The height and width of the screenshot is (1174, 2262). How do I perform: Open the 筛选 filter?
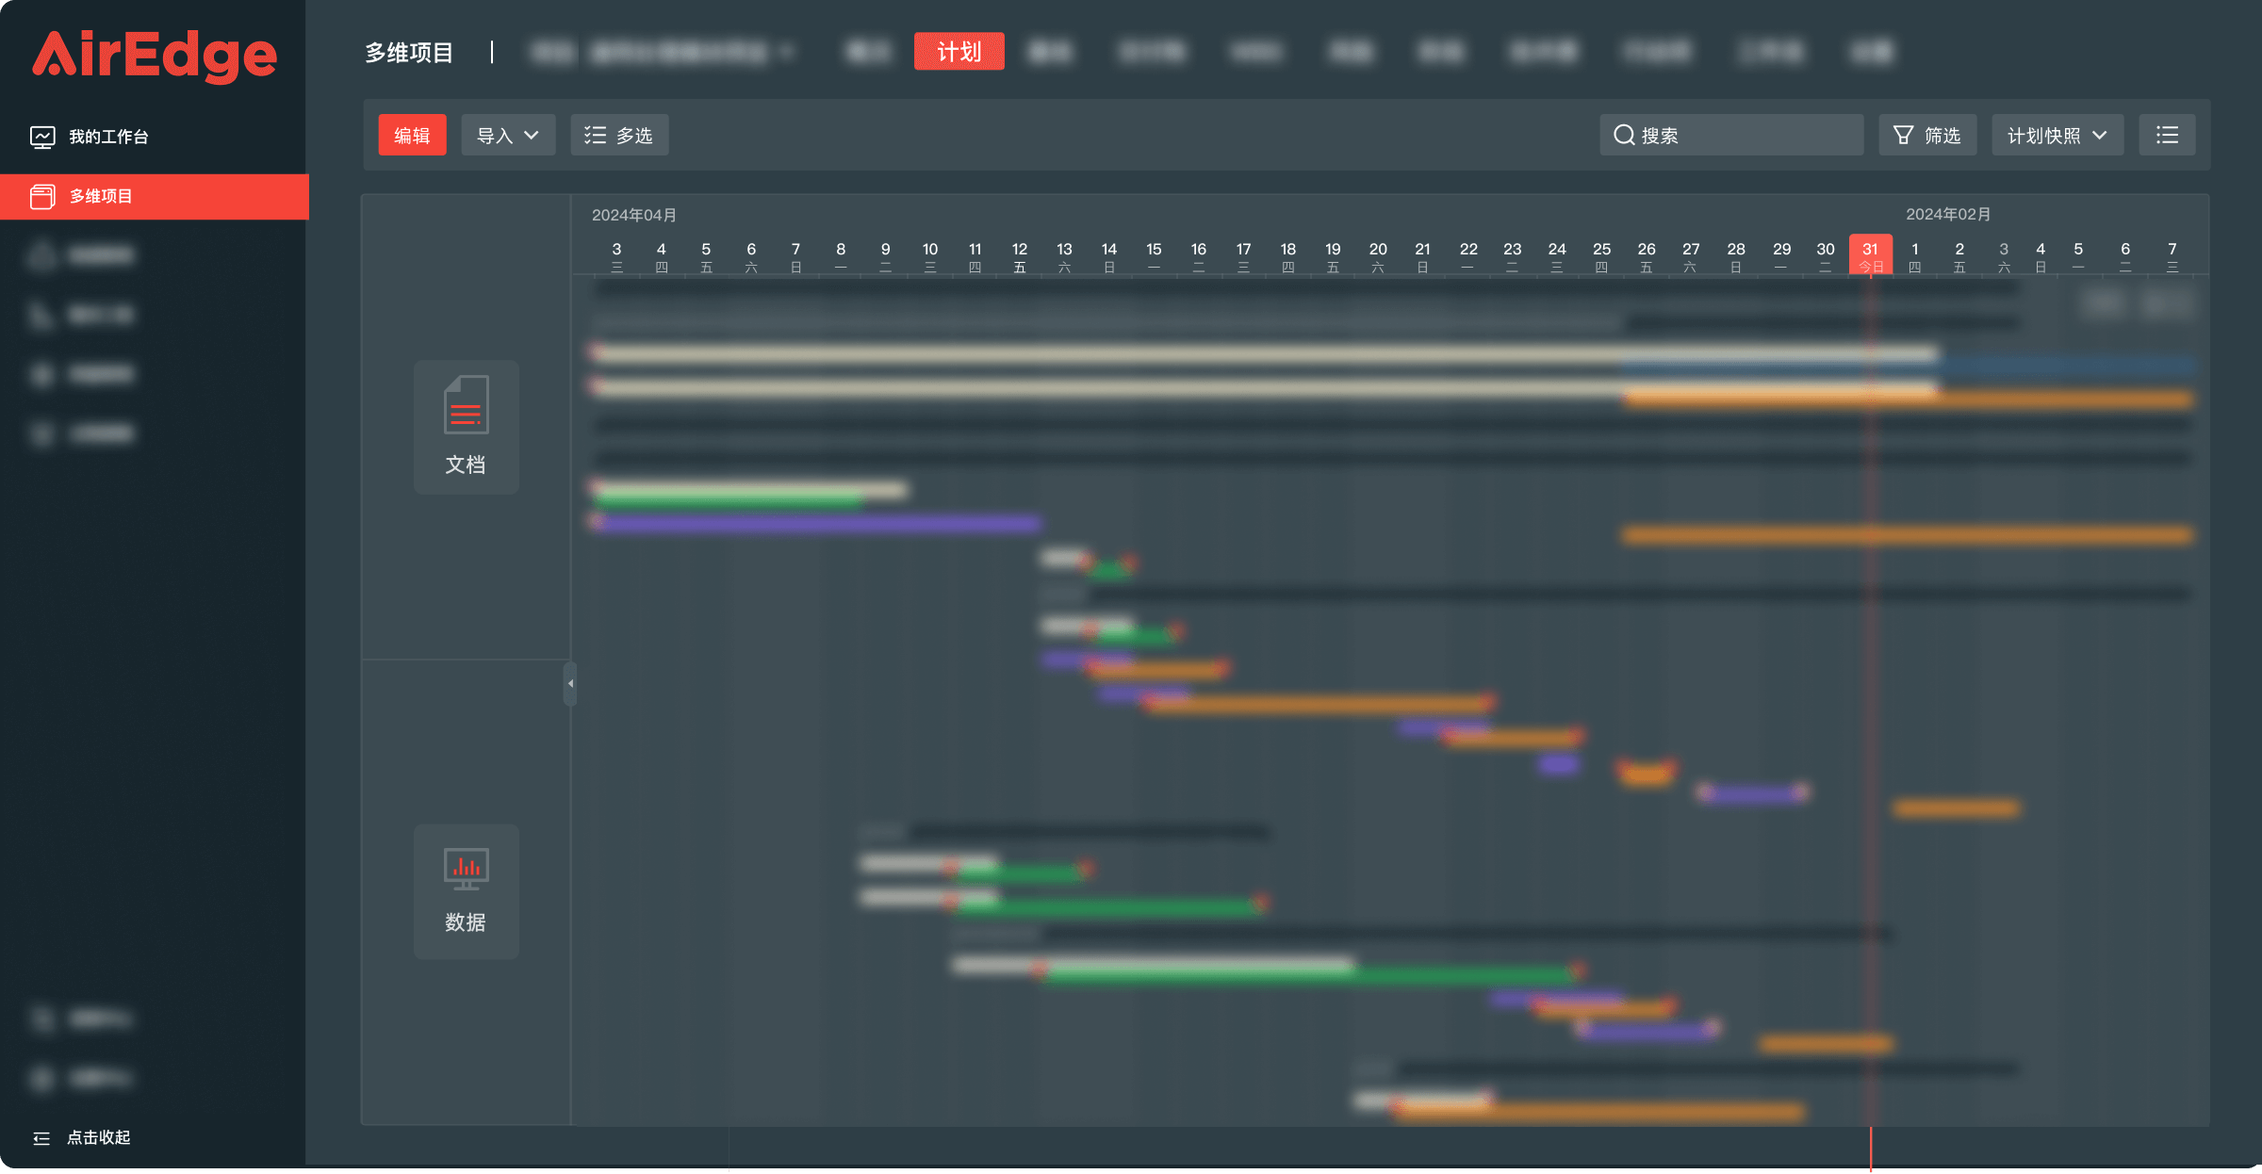click(1927, 136)
